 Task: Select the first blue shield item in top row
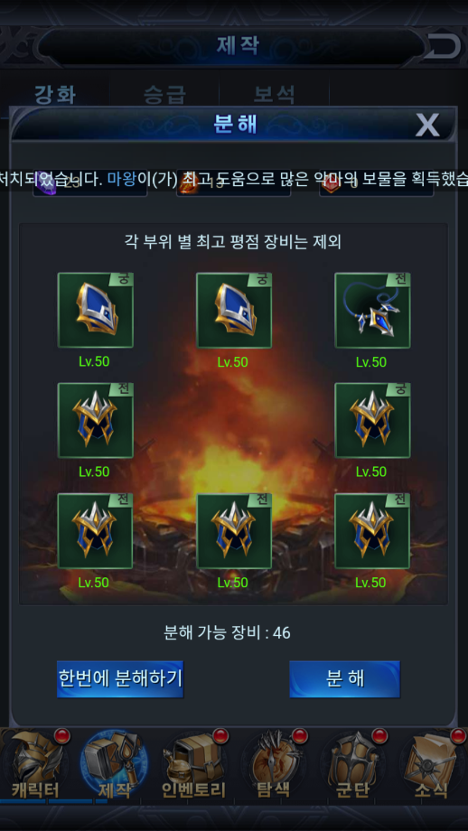(95, 310)
